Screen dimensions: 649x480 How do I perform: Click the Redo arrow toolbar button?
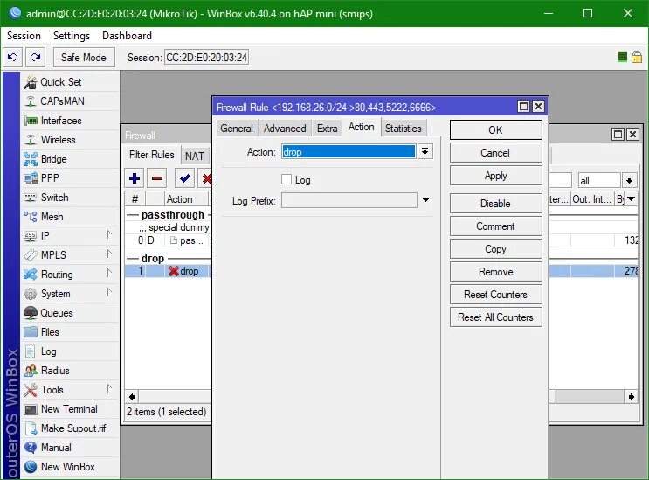pos(36,57)
